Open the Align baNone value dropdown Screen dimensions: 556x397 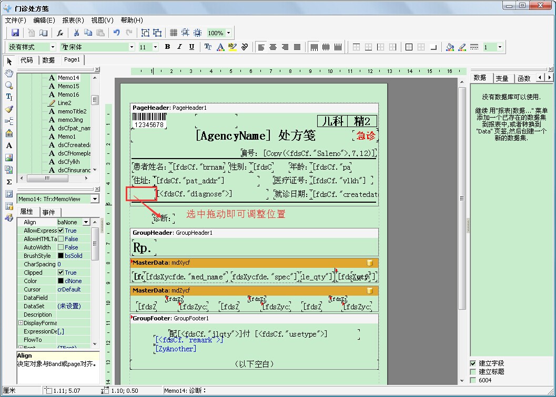coord(86,222)
